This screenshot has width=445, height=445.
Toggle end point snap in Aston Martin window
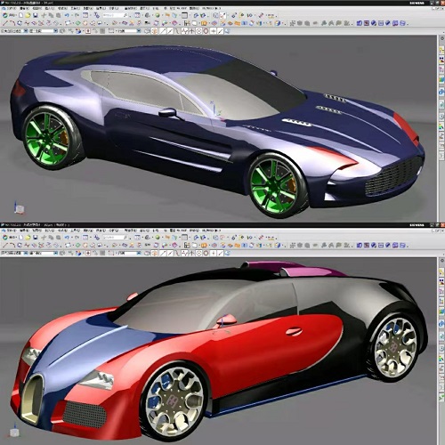[163, 31]
